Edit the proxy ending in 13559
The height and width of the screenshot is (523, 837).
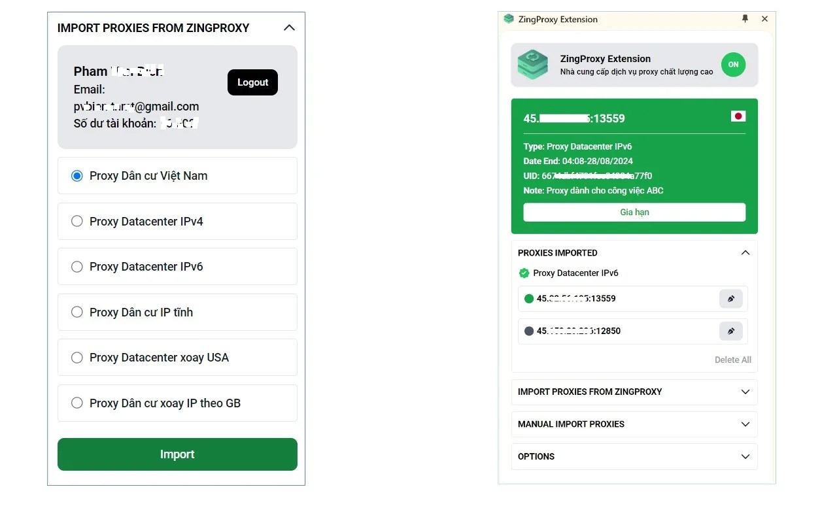(731, 299)
